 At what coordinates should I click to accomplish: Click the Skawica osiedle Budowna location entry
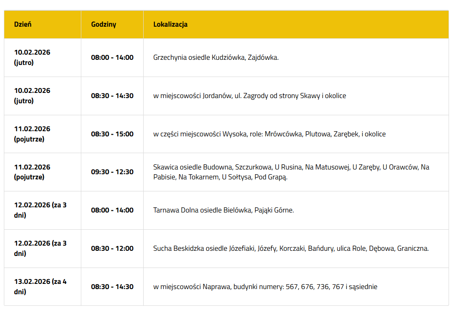291,172
